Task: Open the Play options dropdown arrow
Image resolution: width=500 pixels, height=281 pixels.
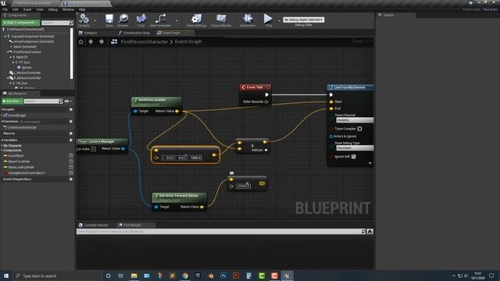Action: pyautogui.click(x=279, y=21)
